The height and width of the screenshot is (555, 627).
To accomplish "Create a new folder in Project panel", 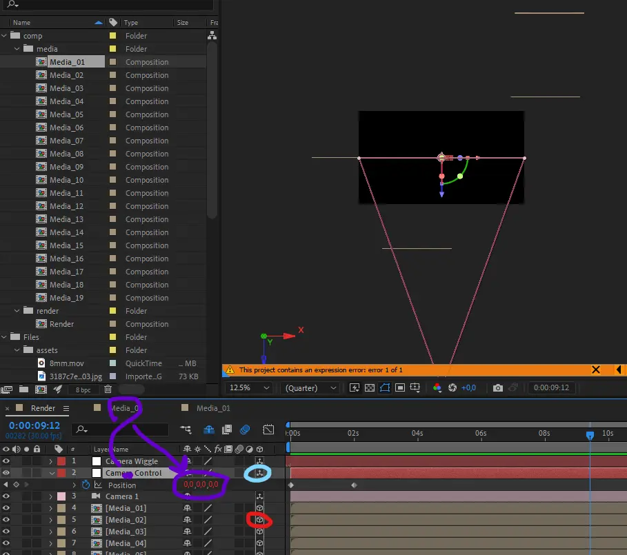I will point(23,390).
